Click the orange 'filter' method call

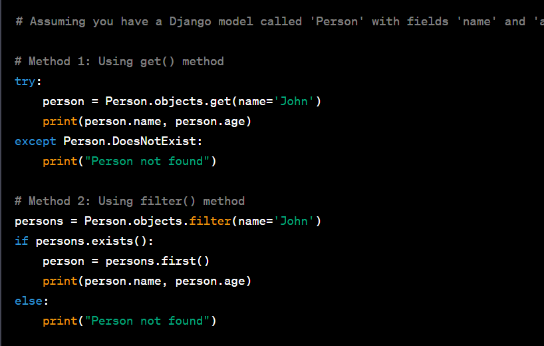coord(209,221)
